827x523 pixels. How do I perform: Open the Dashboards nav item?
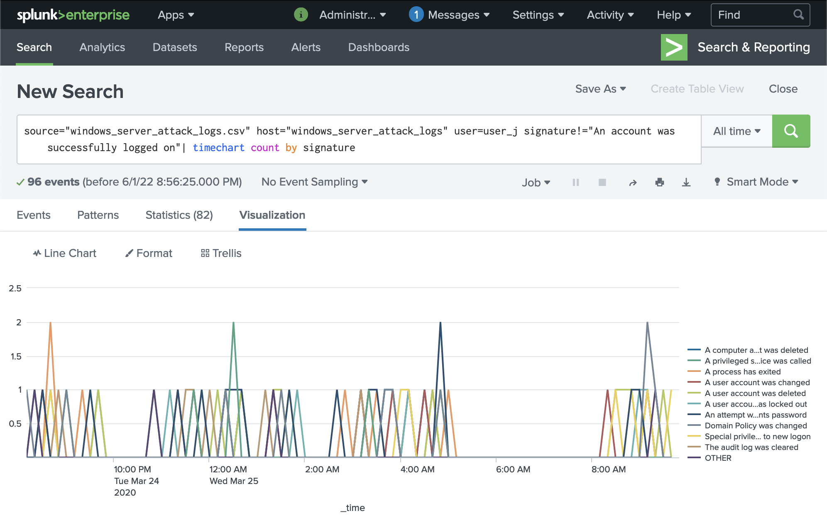[x=378, y=47]
